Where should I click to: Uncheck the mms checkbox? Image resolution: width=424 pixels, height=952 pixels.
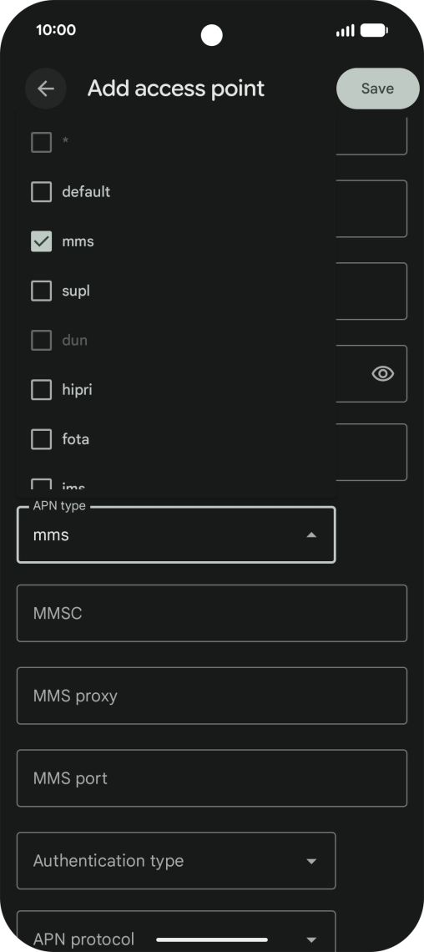coord(41,241)
